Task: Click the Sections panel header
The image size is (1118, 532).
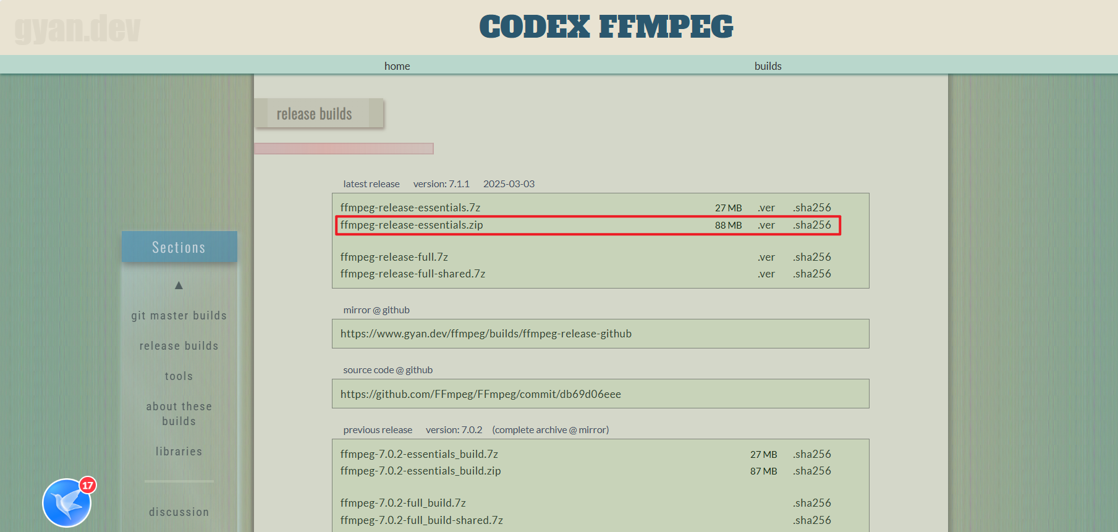Action: [x=179, y=247]
